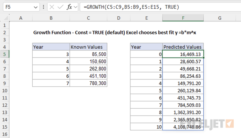Click the Year header in column B

point(51,47)
